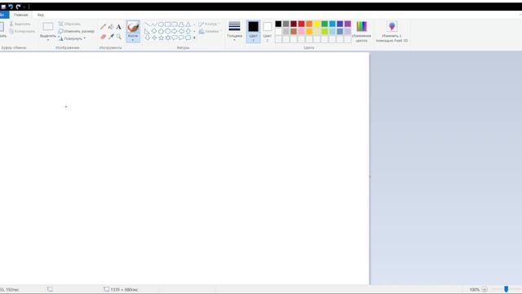Click the 100% zoom level text
The image size is (522, 294).
[475, 290]
